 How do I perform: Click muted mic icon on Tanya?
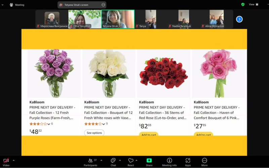pos(137,26)
